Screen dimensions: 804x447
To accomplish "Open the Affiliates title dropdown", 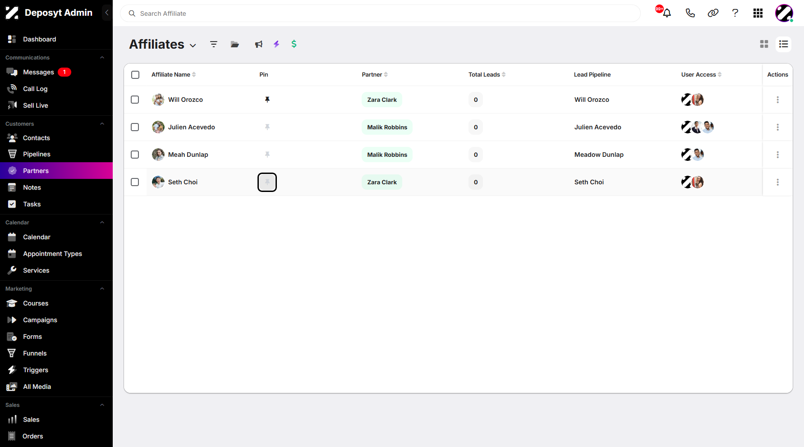I will click(x=193, y=46).
